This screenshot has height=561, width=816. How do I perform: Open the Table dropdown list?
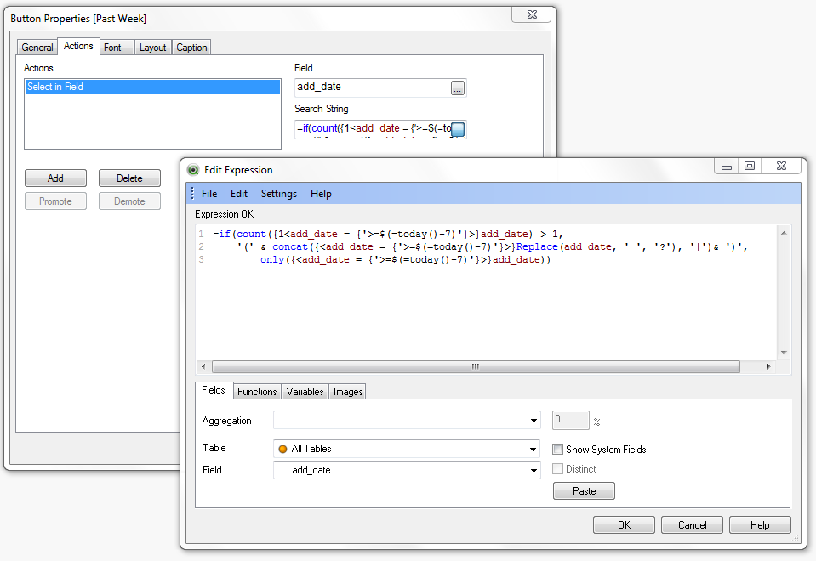(534, 449)
